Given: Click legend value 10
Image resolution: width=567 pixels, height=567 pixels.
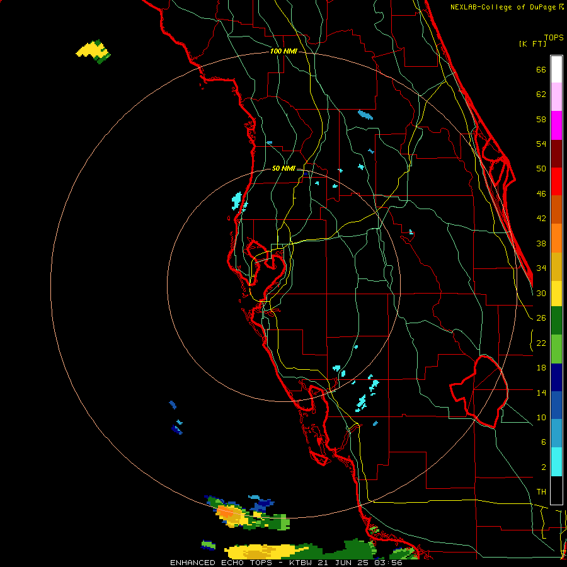Looking at the screenshot, I should click(x=541, y=417).
